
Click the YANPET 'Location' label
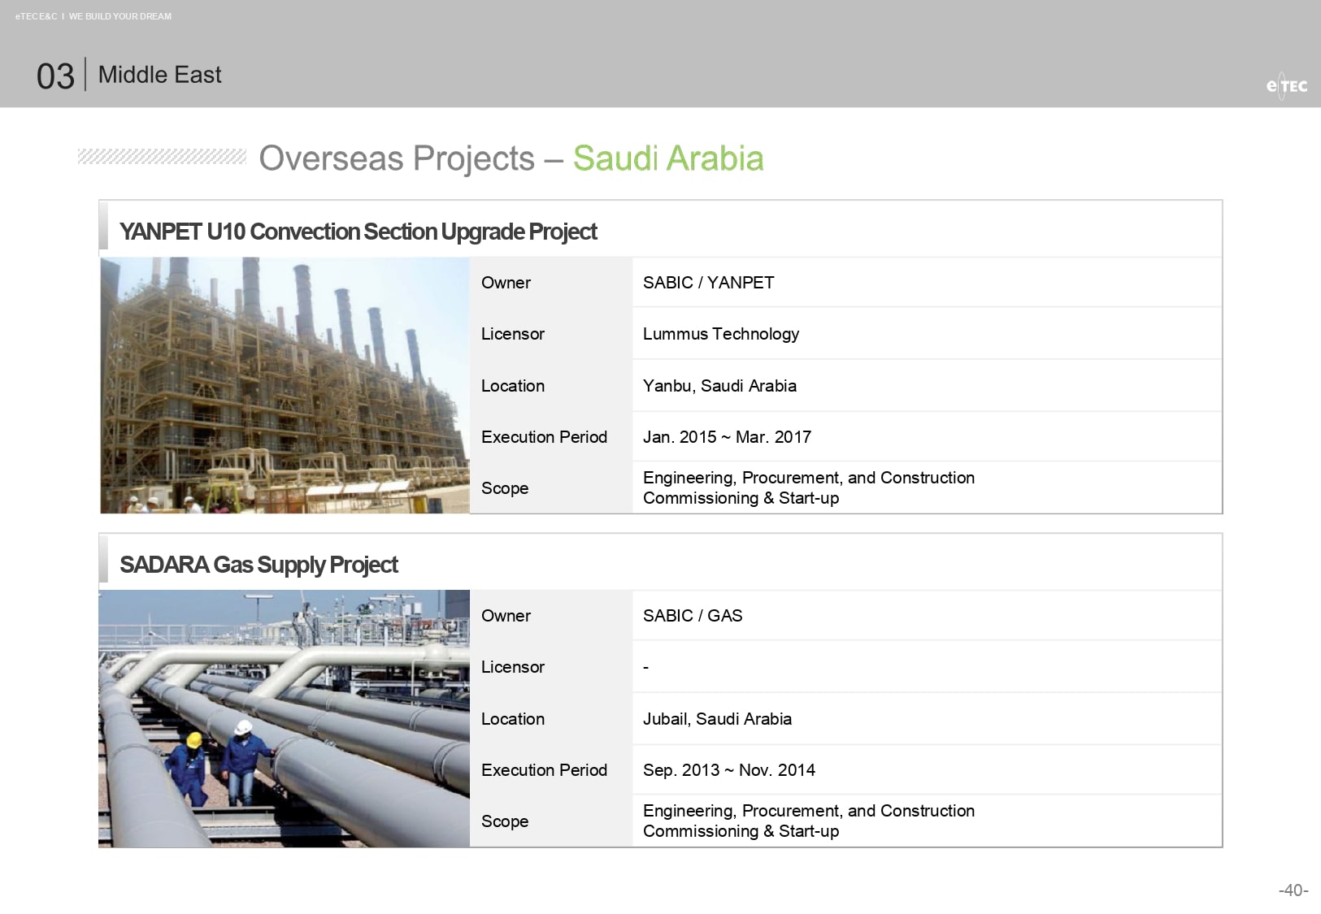[513, 386]
